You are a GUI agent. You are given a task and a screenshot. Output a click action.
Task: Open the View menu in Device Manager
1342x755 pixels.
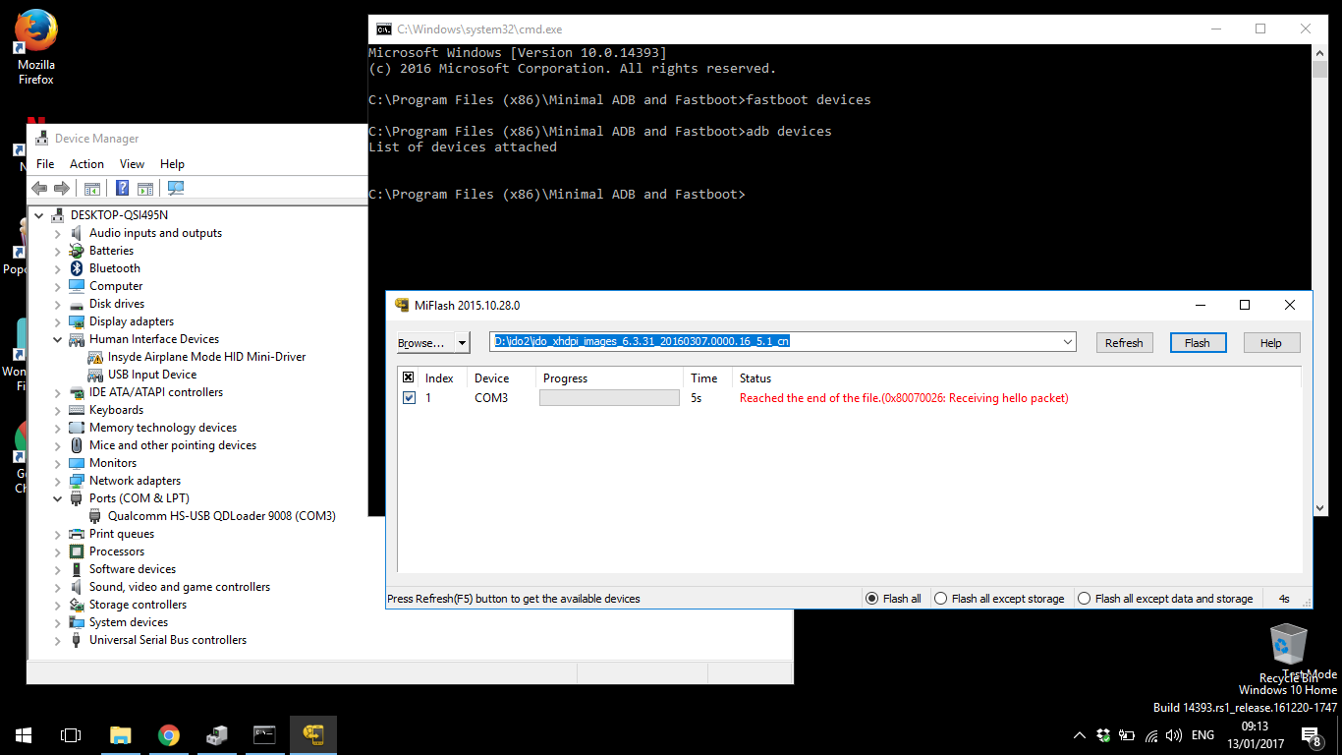pyautogui.click(x=132, y=164)
